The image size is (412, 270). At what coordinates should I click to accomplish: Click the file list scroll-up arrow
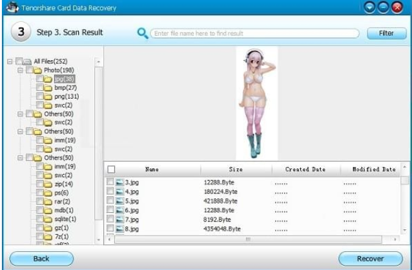click(404, 167)
